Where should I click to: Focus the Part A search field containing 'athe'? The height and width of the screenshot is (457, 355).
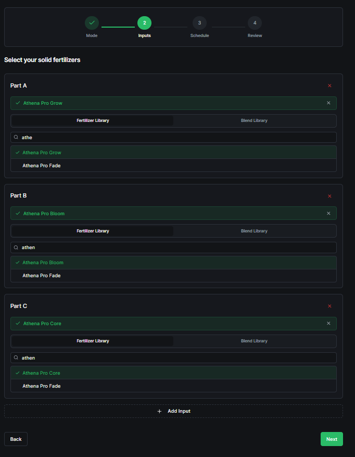coord(173,137)
